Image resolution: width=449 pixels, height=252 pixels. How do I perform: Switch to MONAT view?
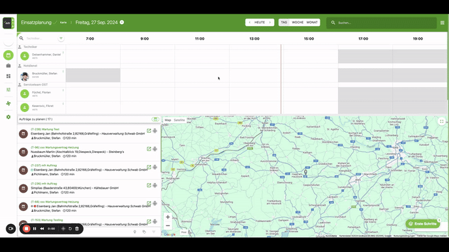tap(312, 22)
